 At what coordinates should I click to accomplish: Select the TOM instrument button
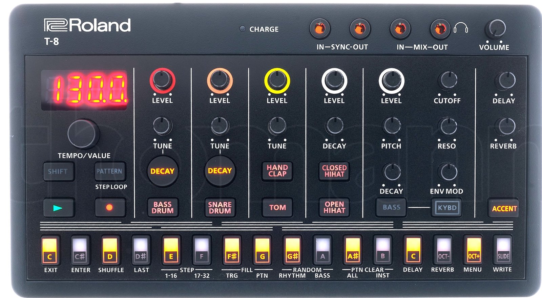(x=277, y=207)
